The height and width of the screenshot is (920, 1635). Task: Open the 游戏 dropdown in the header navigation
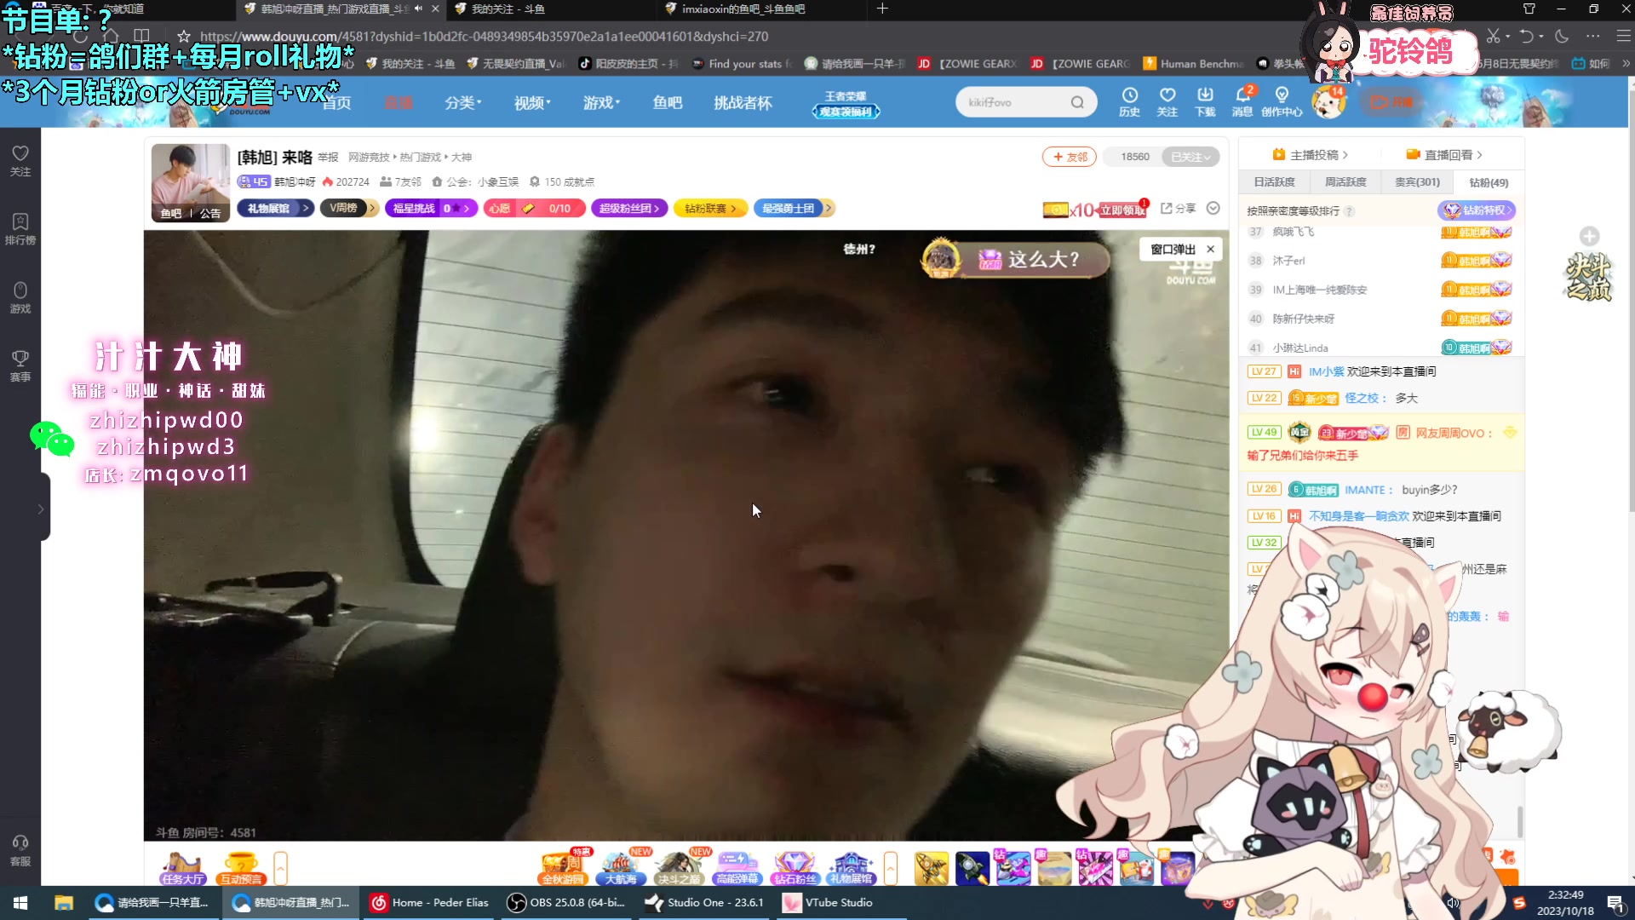pos(601,102)
